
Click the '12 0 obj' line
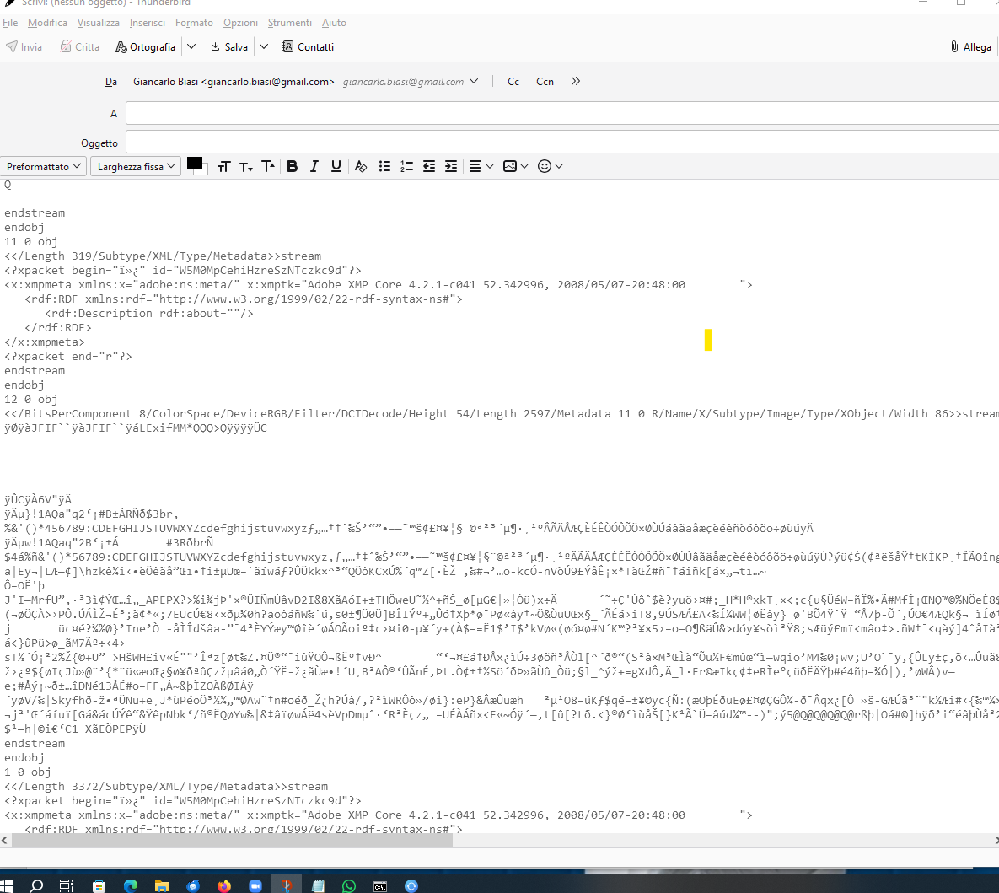[30, 400]
